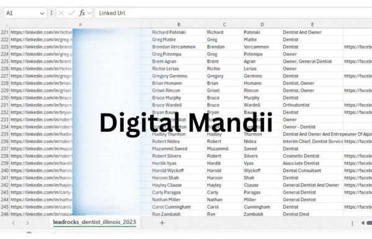Click cell Richard Patelski
This screenshot has height=239, width=372.
tap(179, 32)
